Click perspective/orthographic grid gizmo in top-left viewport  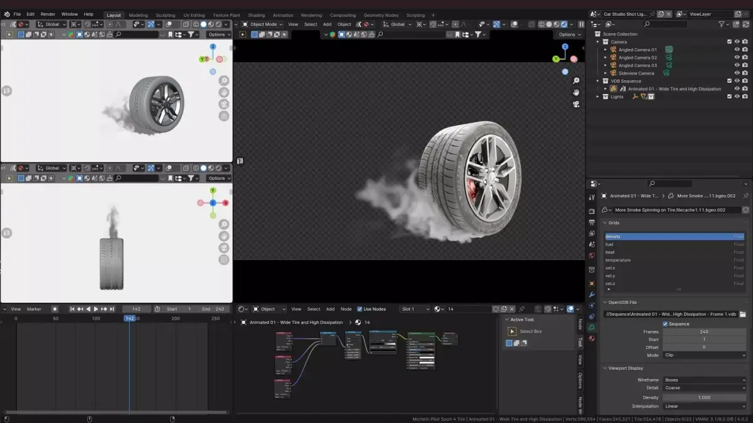(x=224, y=116)
